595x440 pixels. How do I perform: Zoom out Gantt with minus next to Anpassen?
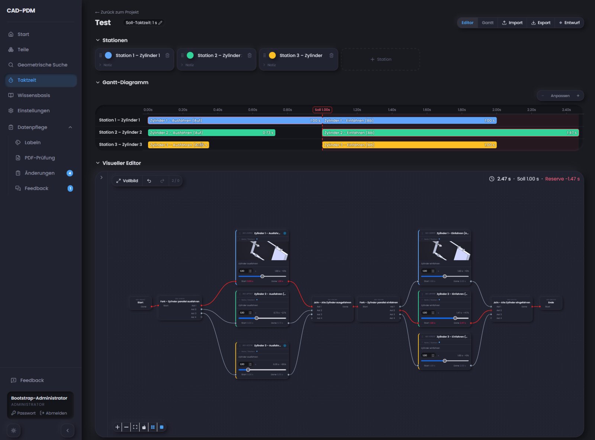point(543,96)
